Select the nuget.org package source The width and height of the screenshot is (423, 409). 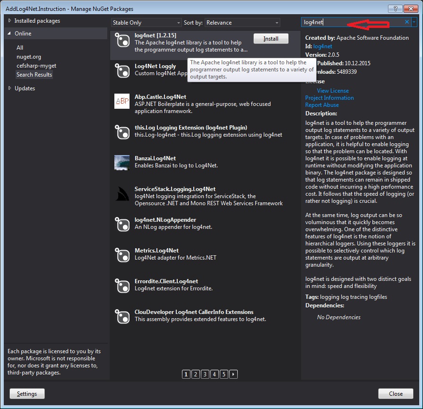click(x=29, y=57)
